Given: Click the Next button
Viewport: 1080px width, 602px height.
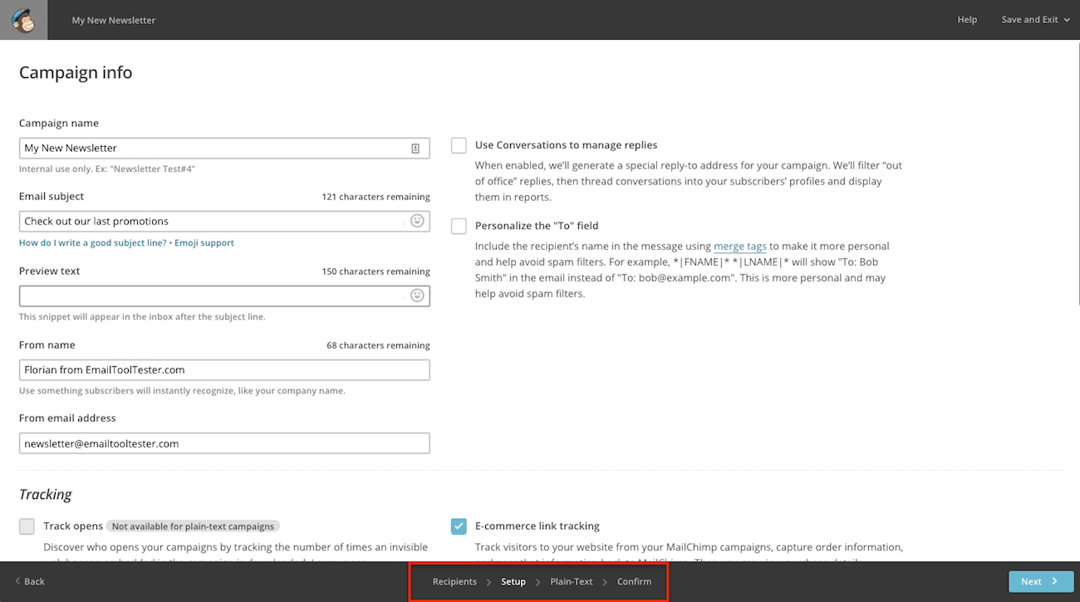Looking at the screenshot, I should [x=1038, y=581].
